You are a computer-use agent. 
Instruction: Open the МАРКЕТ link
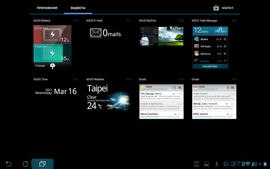pyautogui.click(x=228, y=8)
